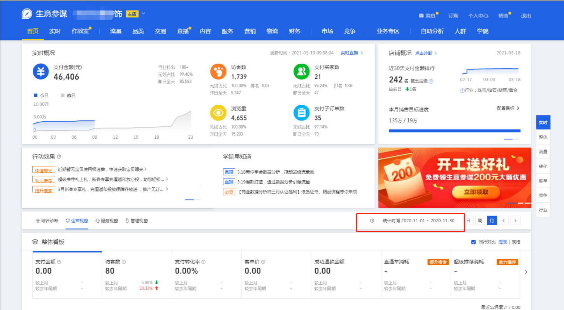
Task: Click 助力推荐 tag on 超级推荐消耗 card
Action: coord(507,262)
